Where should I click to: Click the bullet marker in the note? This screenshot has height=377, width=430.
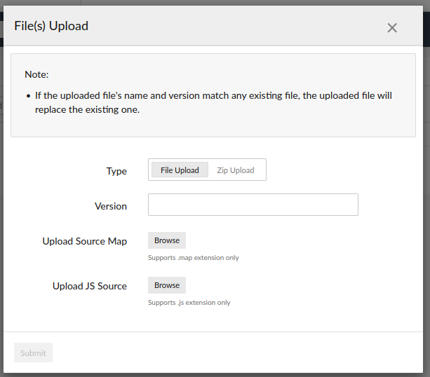coord(28,95)
